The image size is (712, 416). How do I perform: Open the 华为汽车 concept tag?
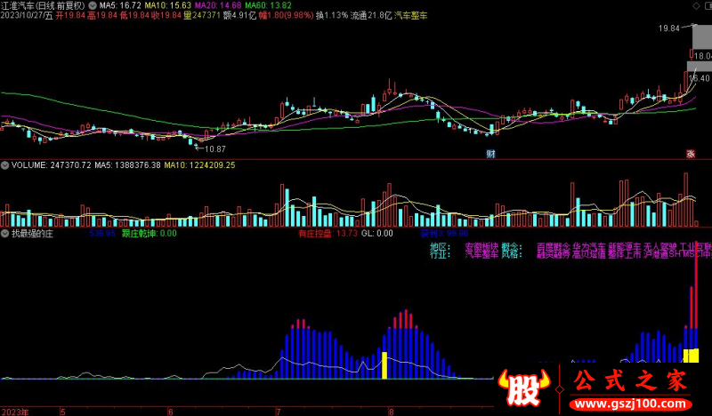[x=589, y=247]
